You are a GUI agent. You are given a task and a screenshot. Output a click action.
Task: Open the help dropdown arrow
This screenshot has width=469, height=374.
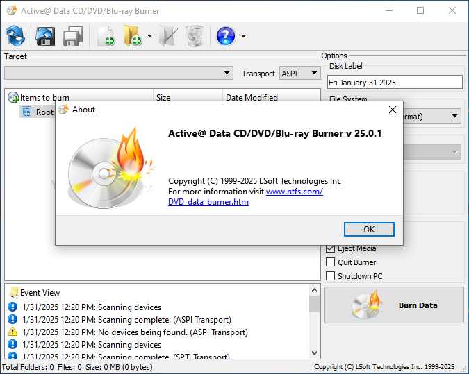[243, 36]
